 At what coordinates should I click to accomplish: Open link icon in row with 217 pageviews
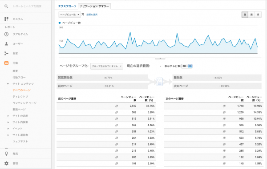point(117,145)
